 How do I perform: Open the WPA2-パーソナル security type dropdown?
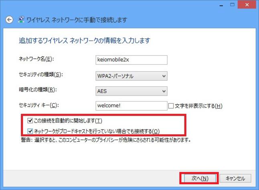tap(132, 76)
